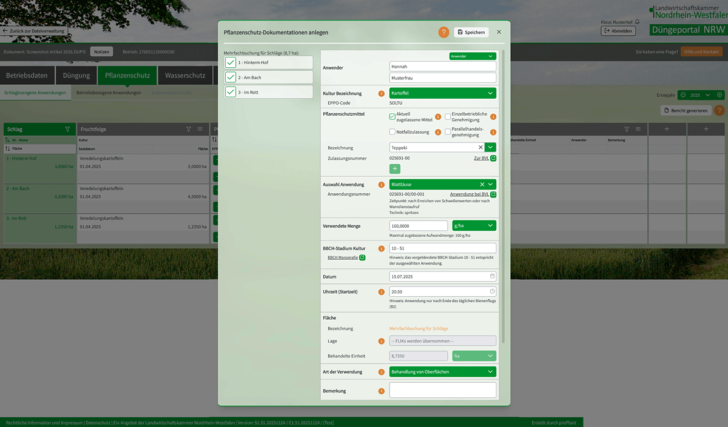The height and width of the screenshot is (427, 728).
Task: Open the Zur BVL link
Action: (x=481, y=158)
